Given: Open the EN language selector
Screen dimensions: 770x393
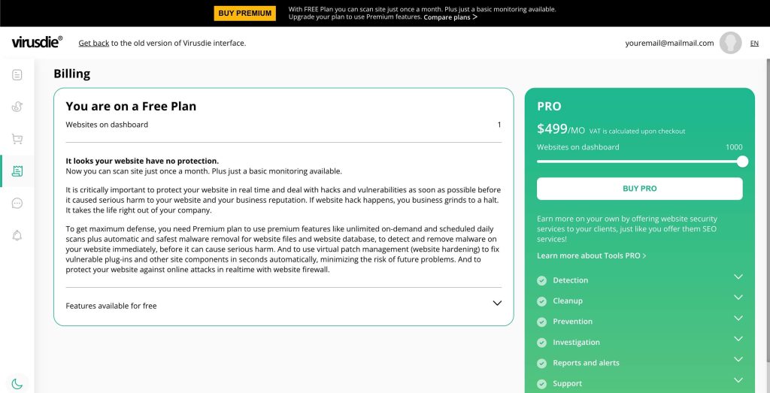Looking at the screenshot, I should point(754,43).
